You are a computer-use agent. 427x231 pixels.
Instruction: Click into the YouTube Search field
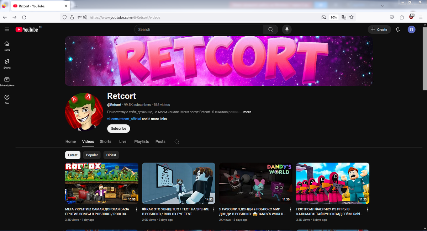coord(199,29)
